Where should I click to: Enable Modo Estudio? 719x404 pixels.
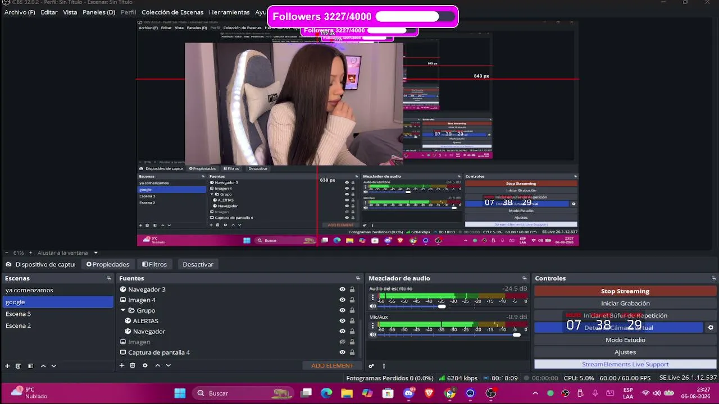(x=625, y=340)
